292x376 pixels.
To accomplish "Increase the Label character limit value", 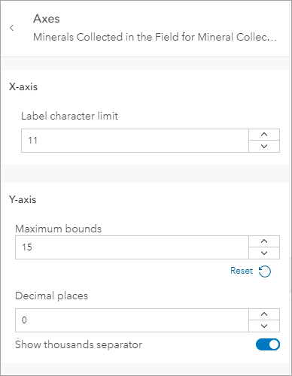I will (264, 135).
